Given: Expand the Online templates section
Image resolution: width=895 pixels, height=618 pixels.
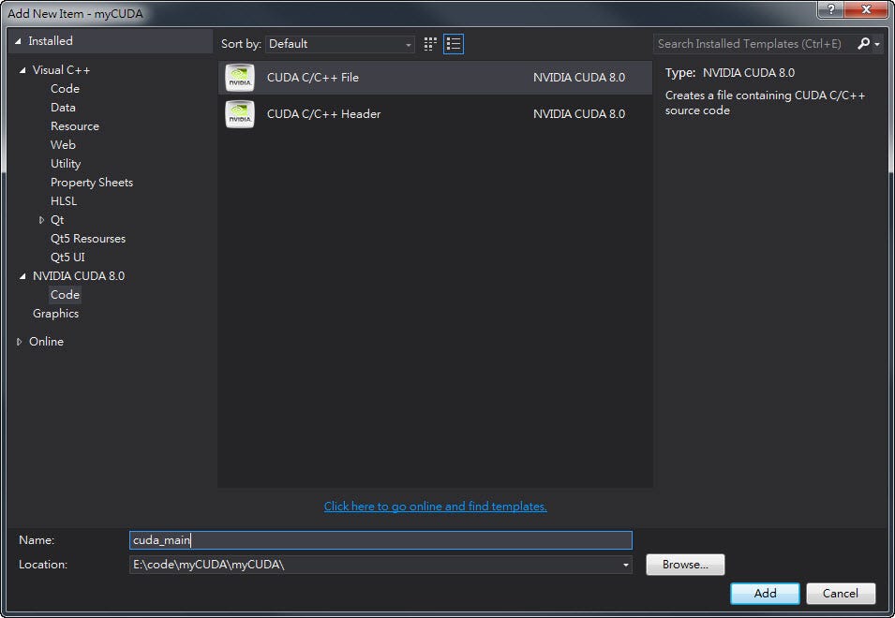Looking at the screenshot, I should coord(19,341).
